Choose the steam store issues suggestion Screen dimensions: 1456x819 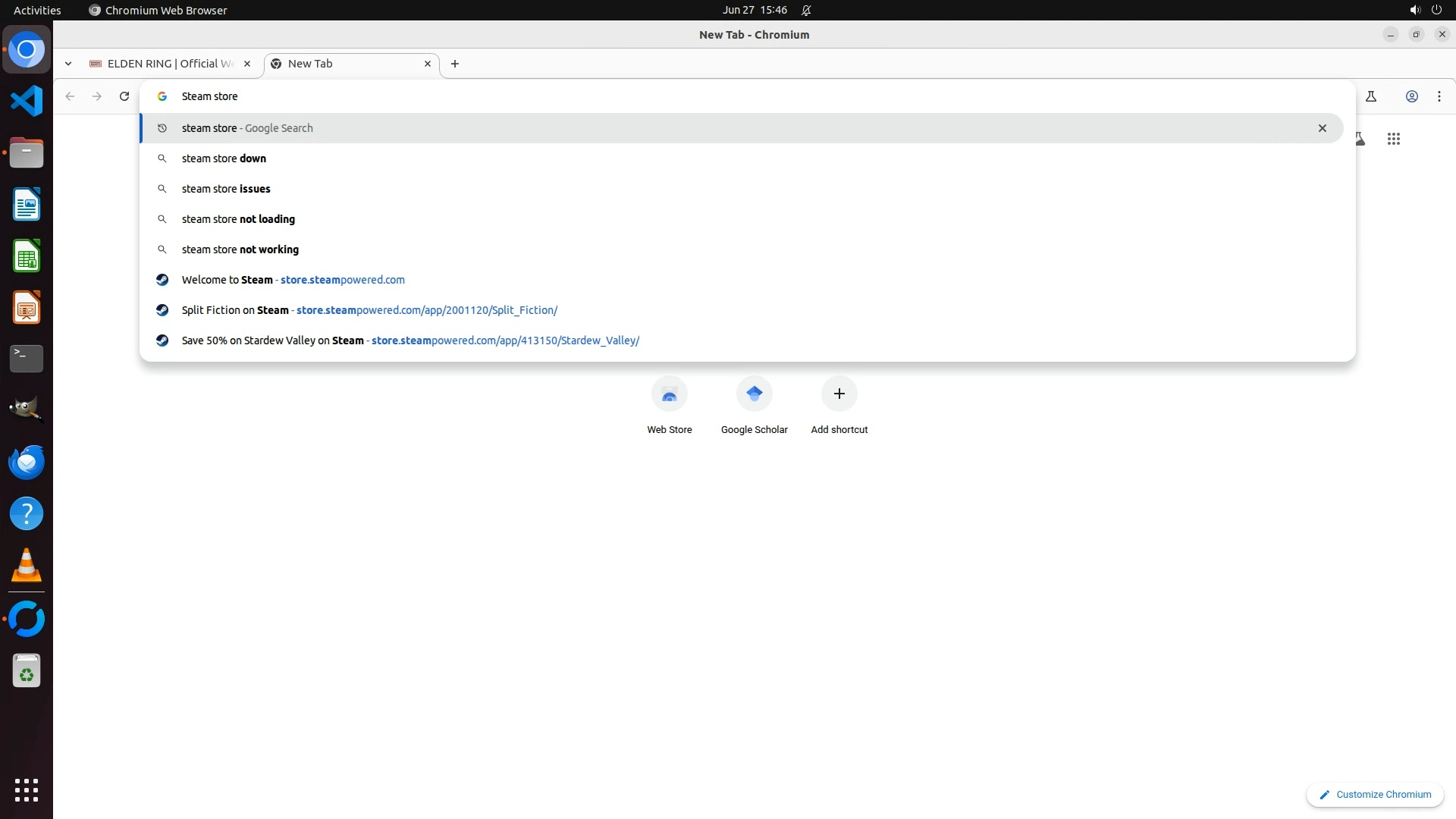pyautogui.click(x=226, y=189)
